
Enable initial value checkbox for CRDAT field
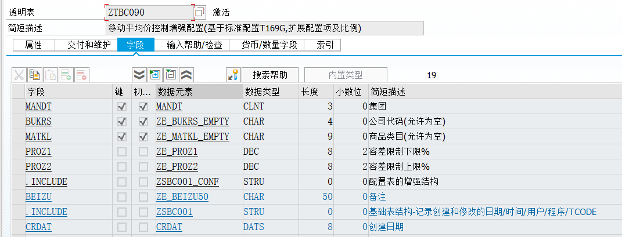tap(143, 227)
